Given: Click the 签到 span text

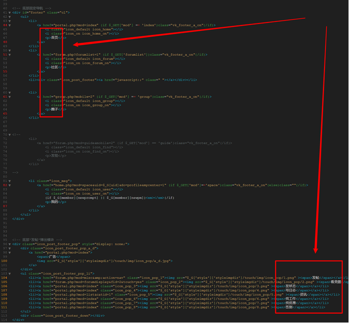Looking at the screenshot, I should [x=289, y=308].
